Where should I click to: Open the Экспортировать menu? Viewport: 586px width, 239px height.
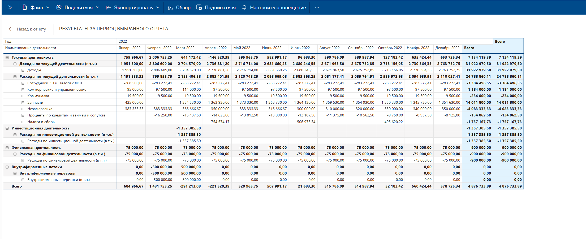[x=132, y=7]
